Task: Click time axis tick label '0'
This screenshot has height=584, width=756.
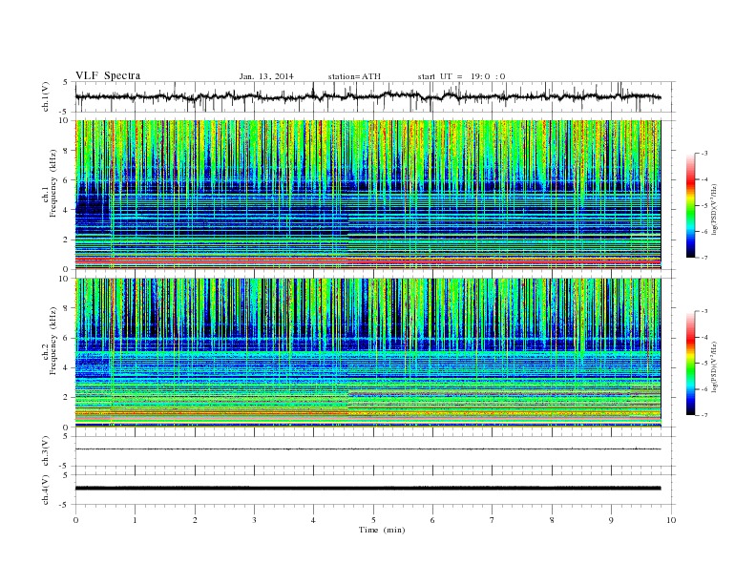Action: click(75, 520)
